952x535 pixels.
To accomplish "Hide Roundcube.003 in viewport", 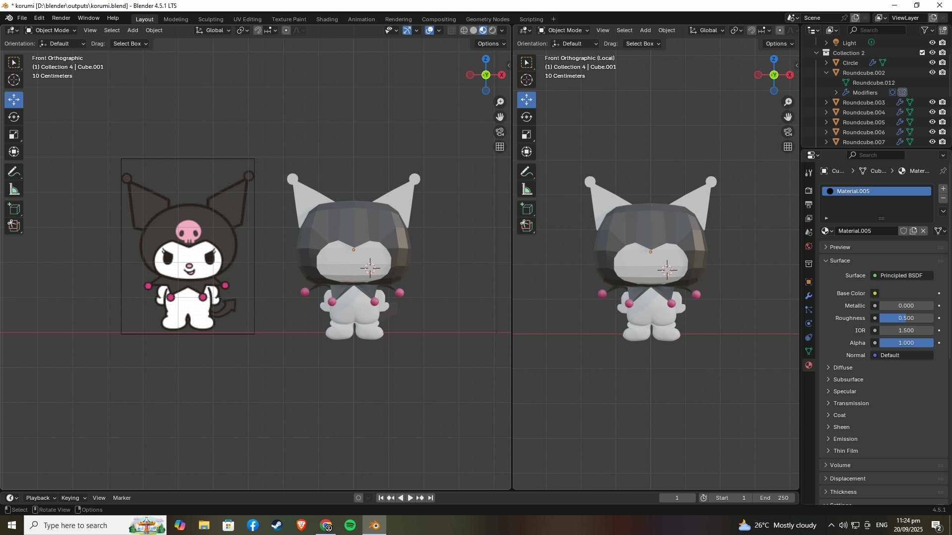I will click(x=932, y=102).
